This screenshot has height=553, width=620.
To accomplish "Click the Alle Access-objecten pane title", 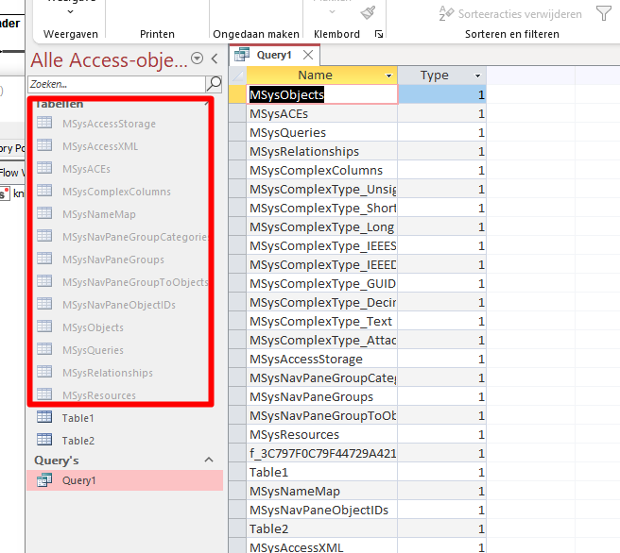I will pos(109,60).
